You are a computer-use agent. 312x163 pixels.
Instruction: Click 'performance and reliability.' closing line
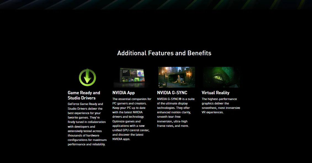point(87,144)
